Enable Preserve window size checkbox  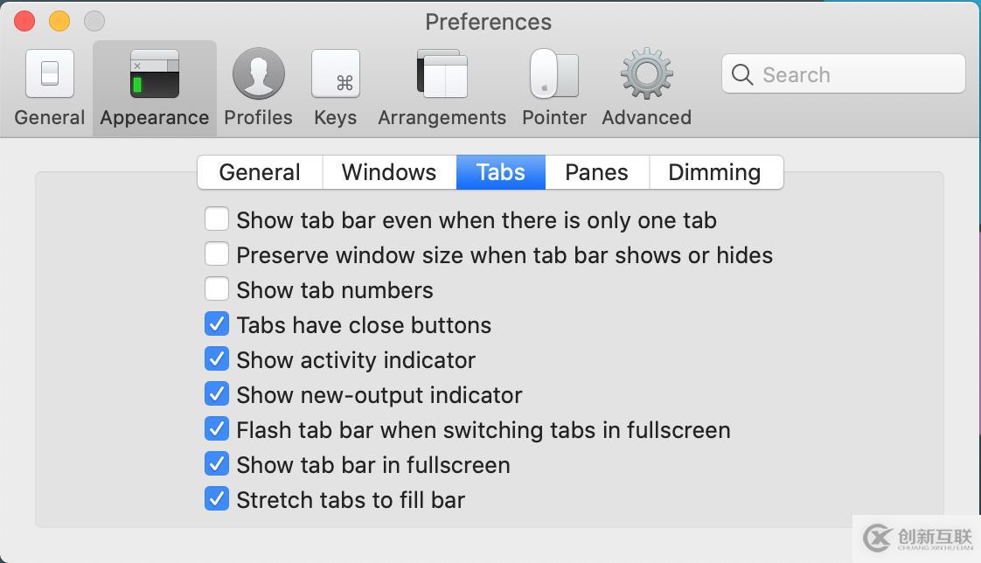[x=217, y=254]
